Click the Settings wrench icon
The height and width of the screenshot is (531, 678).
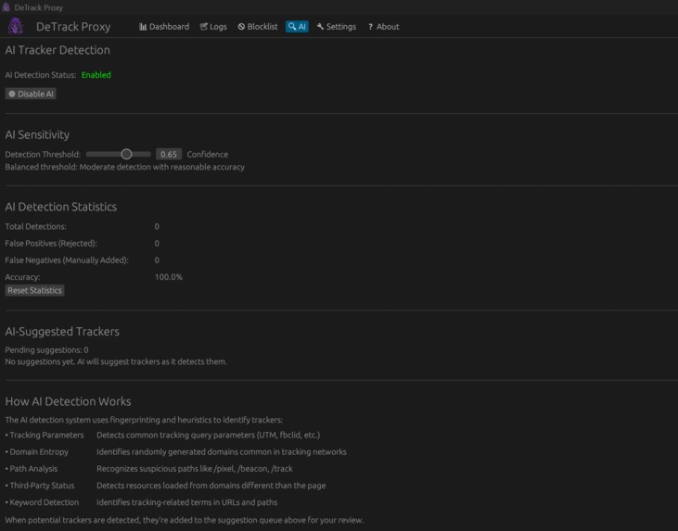coord(320,27)
